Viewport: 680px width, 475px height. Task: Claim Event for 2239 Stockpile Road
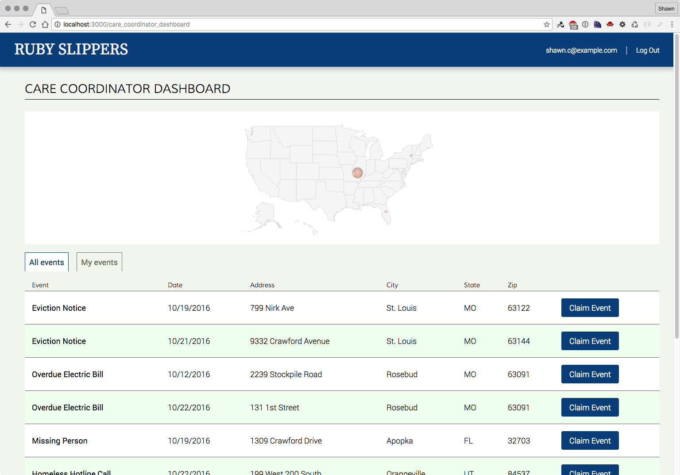590,374
